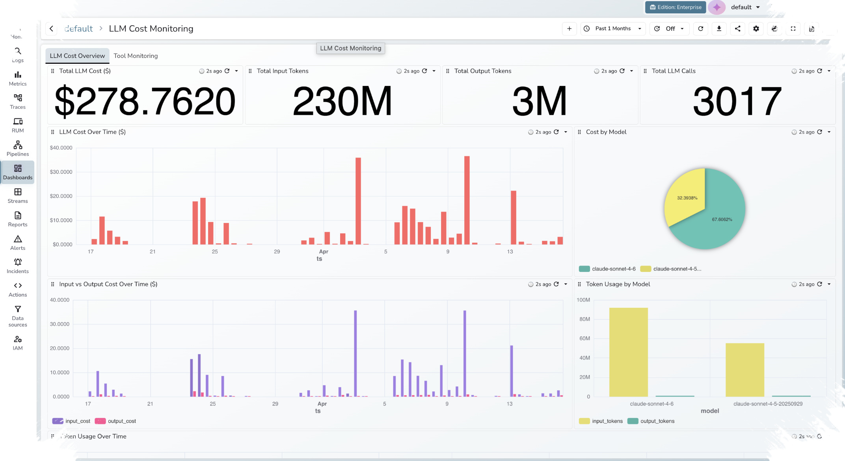Click the share dashboard icon

pyautogui.click(x=737, y=28)
